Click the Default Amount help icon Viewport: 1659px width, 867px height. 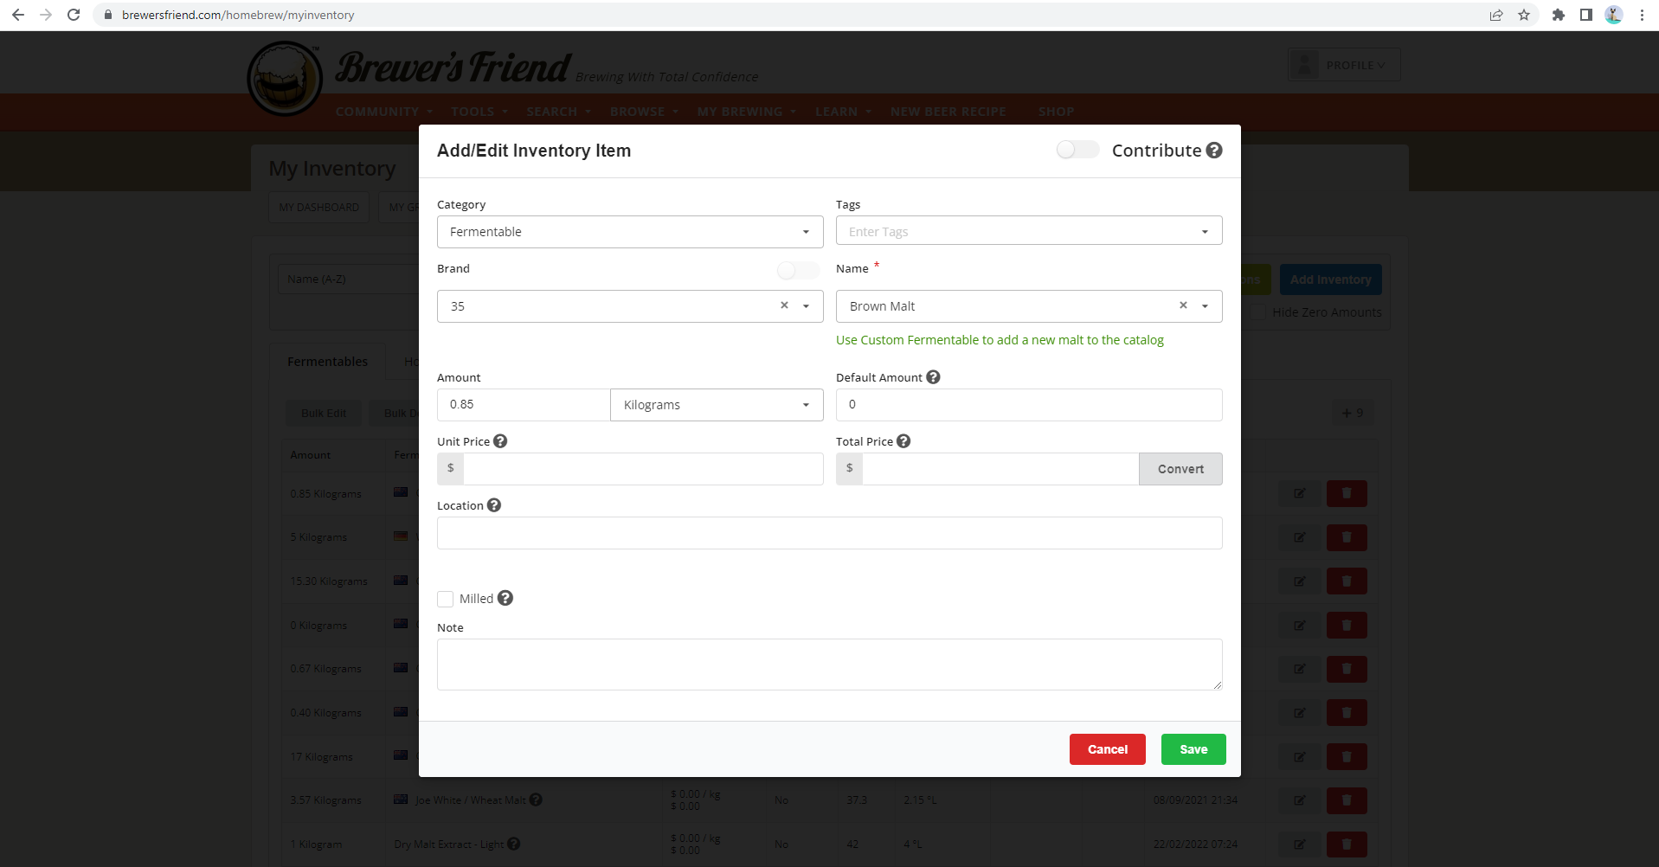[x=933, y=377]
